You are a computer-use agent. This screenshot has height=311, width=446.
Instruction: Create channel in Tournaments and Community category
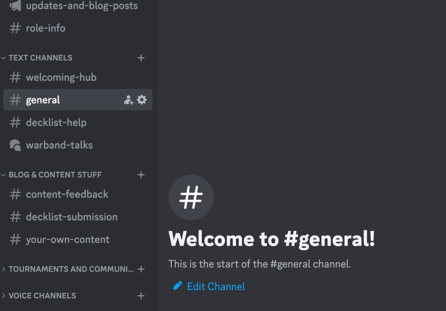(x=141, y=269)
